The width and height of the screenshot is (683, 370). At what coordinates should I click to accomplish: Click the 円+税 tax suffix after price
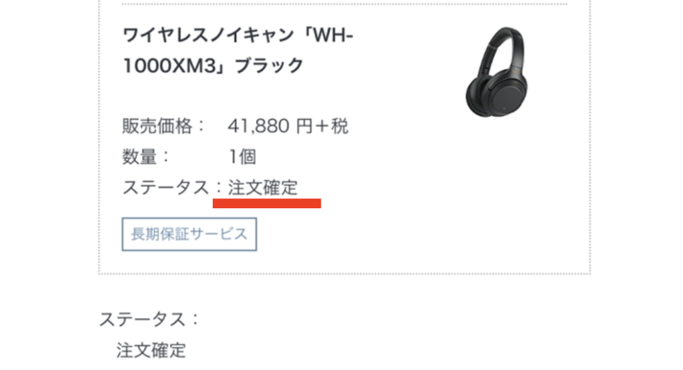(x=322, y=126)
